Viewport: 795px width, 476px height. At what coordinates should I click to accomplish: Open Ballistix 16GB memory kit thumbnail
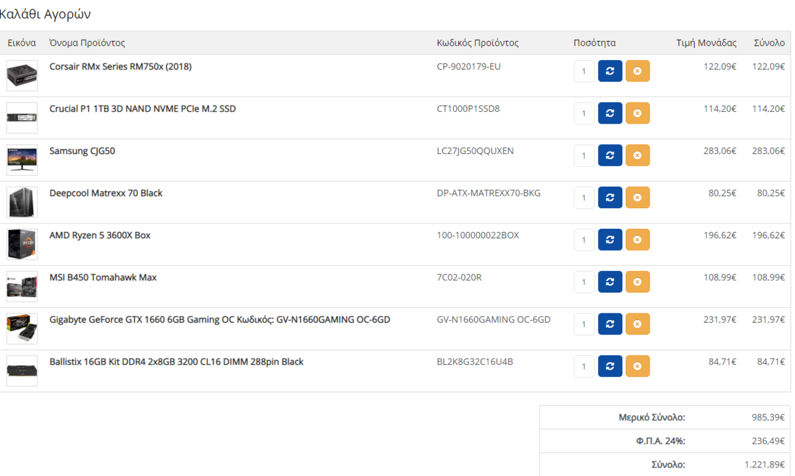[x=22, y=371]
